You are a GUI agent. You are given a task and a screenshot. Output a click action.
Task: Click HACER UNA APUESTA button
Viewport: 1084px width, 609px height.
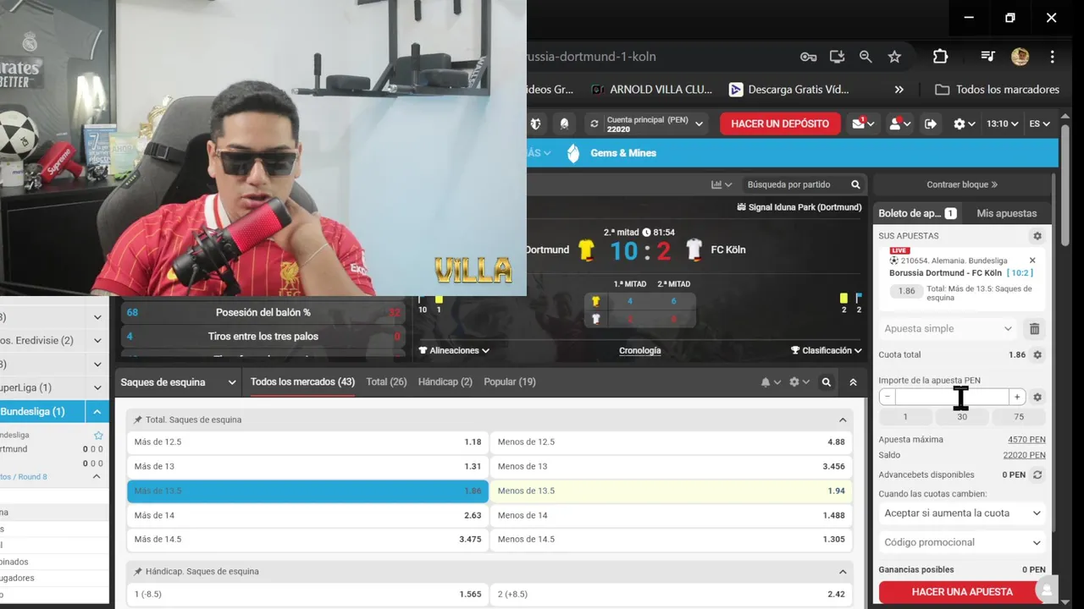tap(962, 592)
